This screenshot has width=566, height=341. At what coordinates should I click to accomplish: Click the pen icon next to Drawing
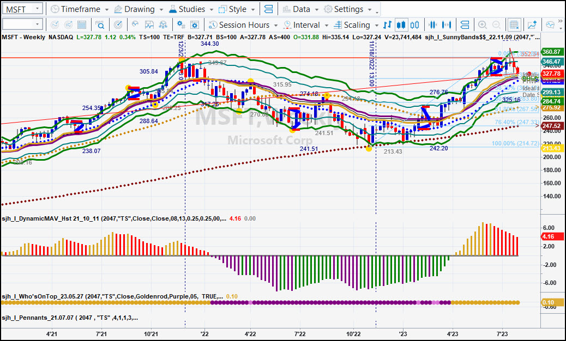click(x=118, y=9)
